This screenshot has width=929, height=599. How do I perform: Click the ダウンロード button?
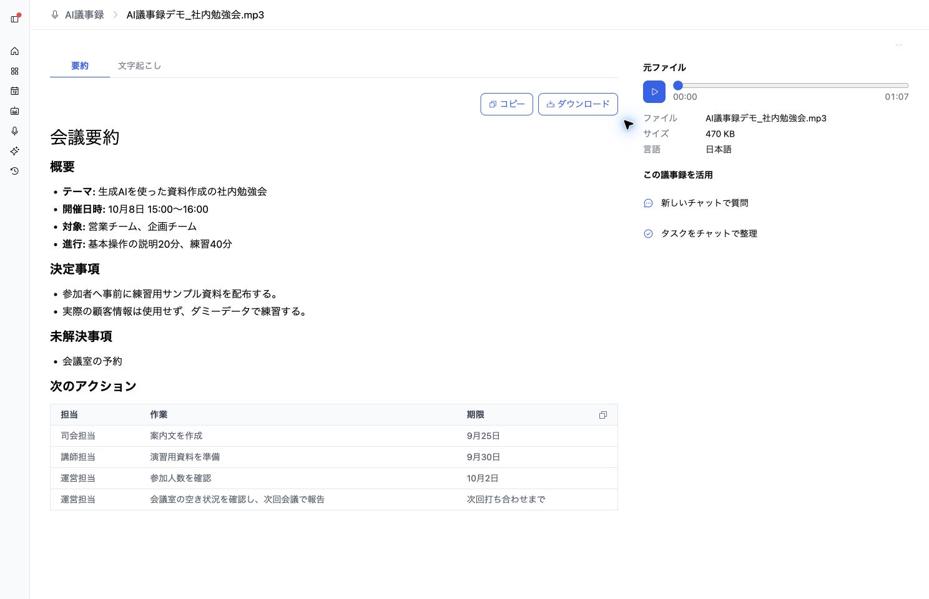pyautogui.click(x=578, y=104)
